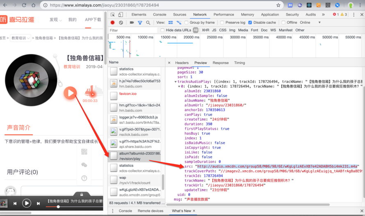Clear the network log
365x216 pixels.
click(x=121, y=22)
